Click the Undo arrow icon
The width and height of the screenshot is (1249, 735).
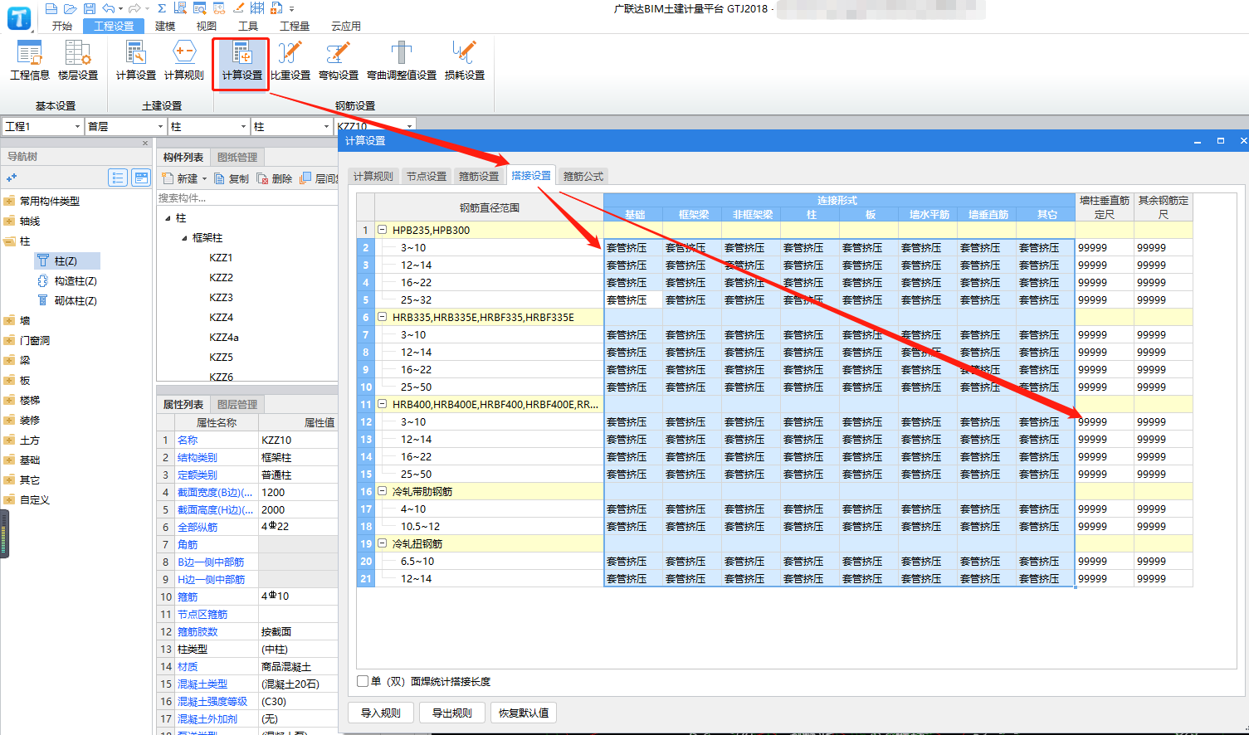[108, 8]
